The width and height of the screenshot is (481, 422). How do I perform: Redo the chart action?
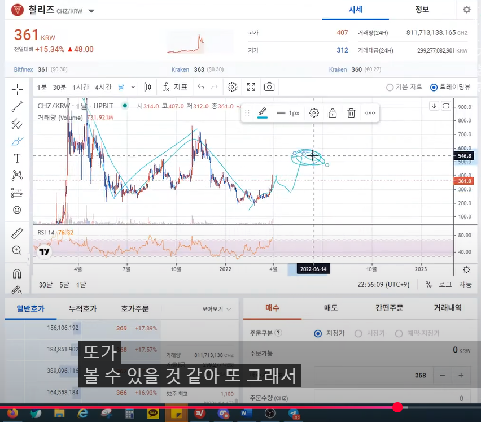215,87
